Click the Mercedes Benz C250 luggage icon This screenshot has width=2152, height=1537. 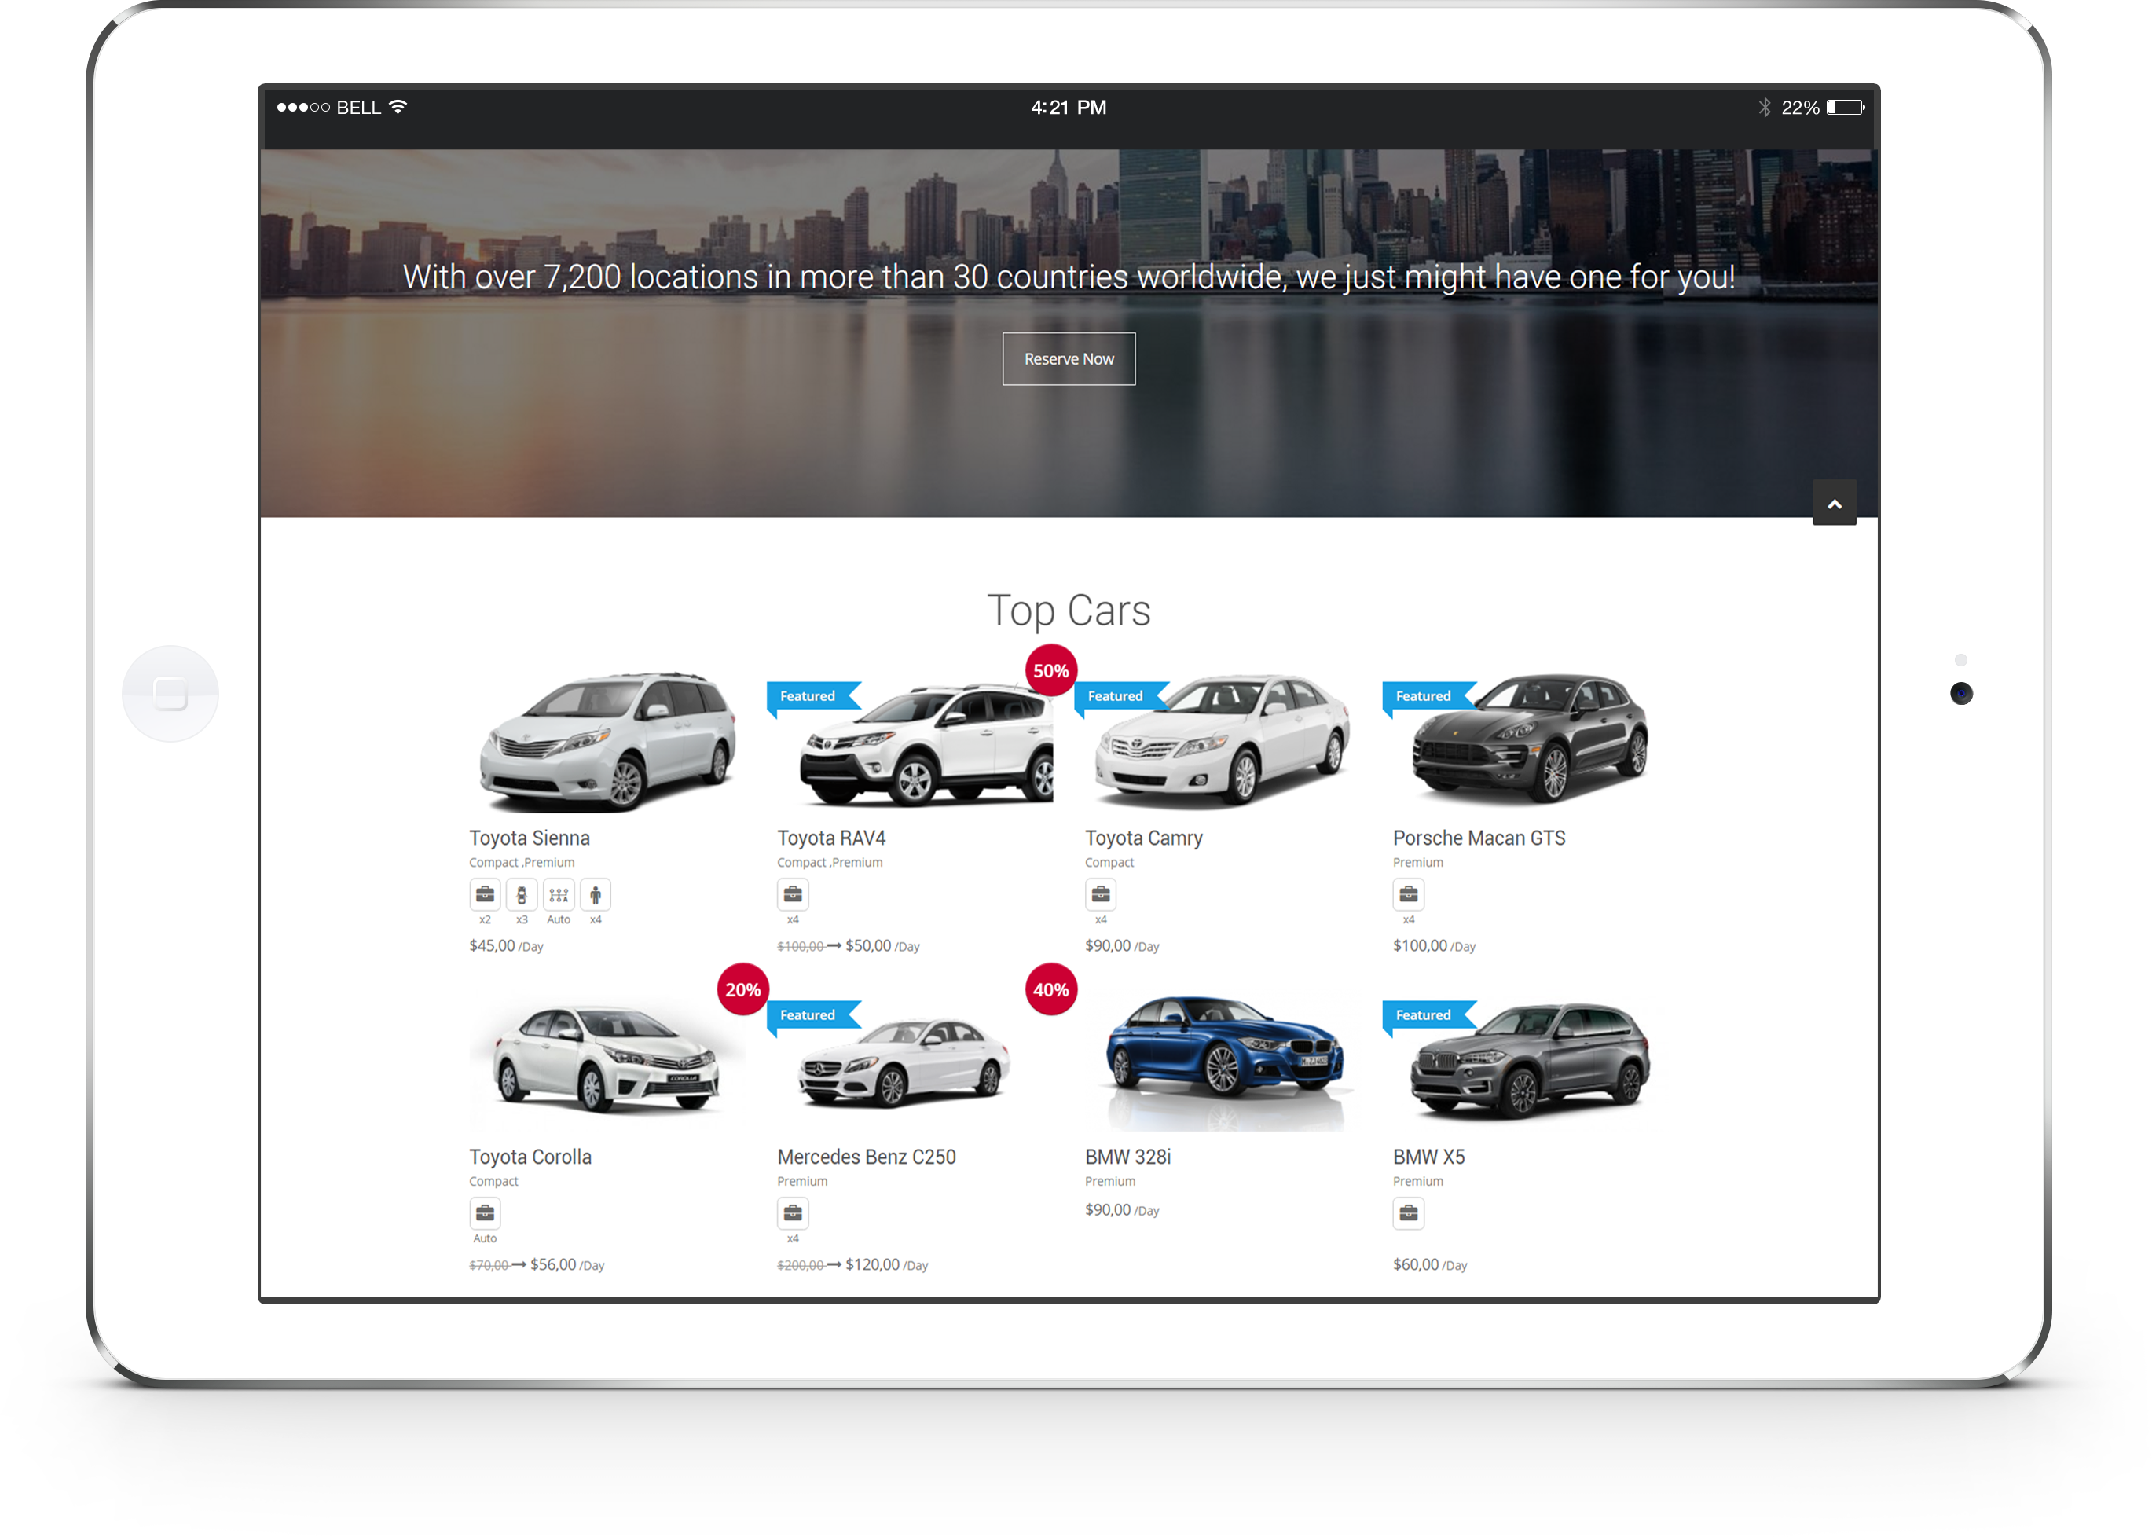point(793,1213)
